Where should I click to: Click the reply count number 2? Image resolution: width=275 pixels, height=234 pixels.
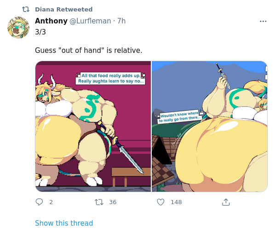tap(51, 202)
